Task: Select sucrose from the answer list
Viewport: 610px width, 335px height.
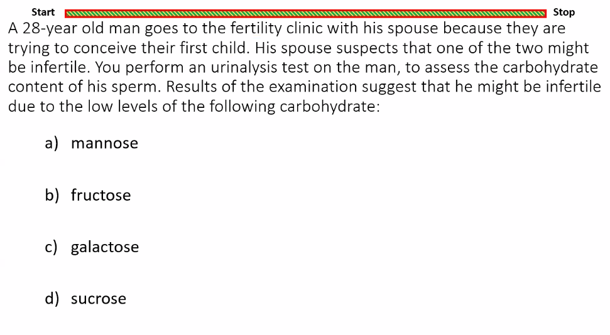Action: [x=99, y=299]
